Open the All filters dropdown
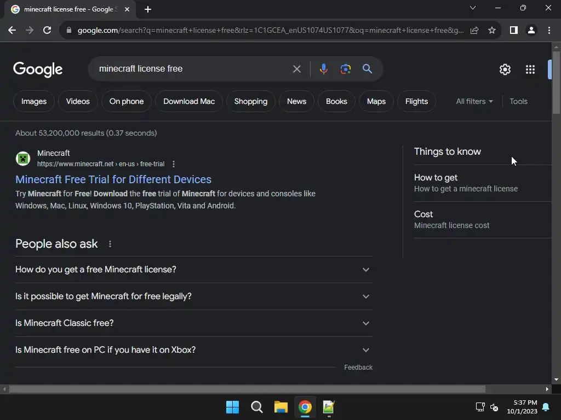Screen dimensions: 561x420 click(474, 101)
